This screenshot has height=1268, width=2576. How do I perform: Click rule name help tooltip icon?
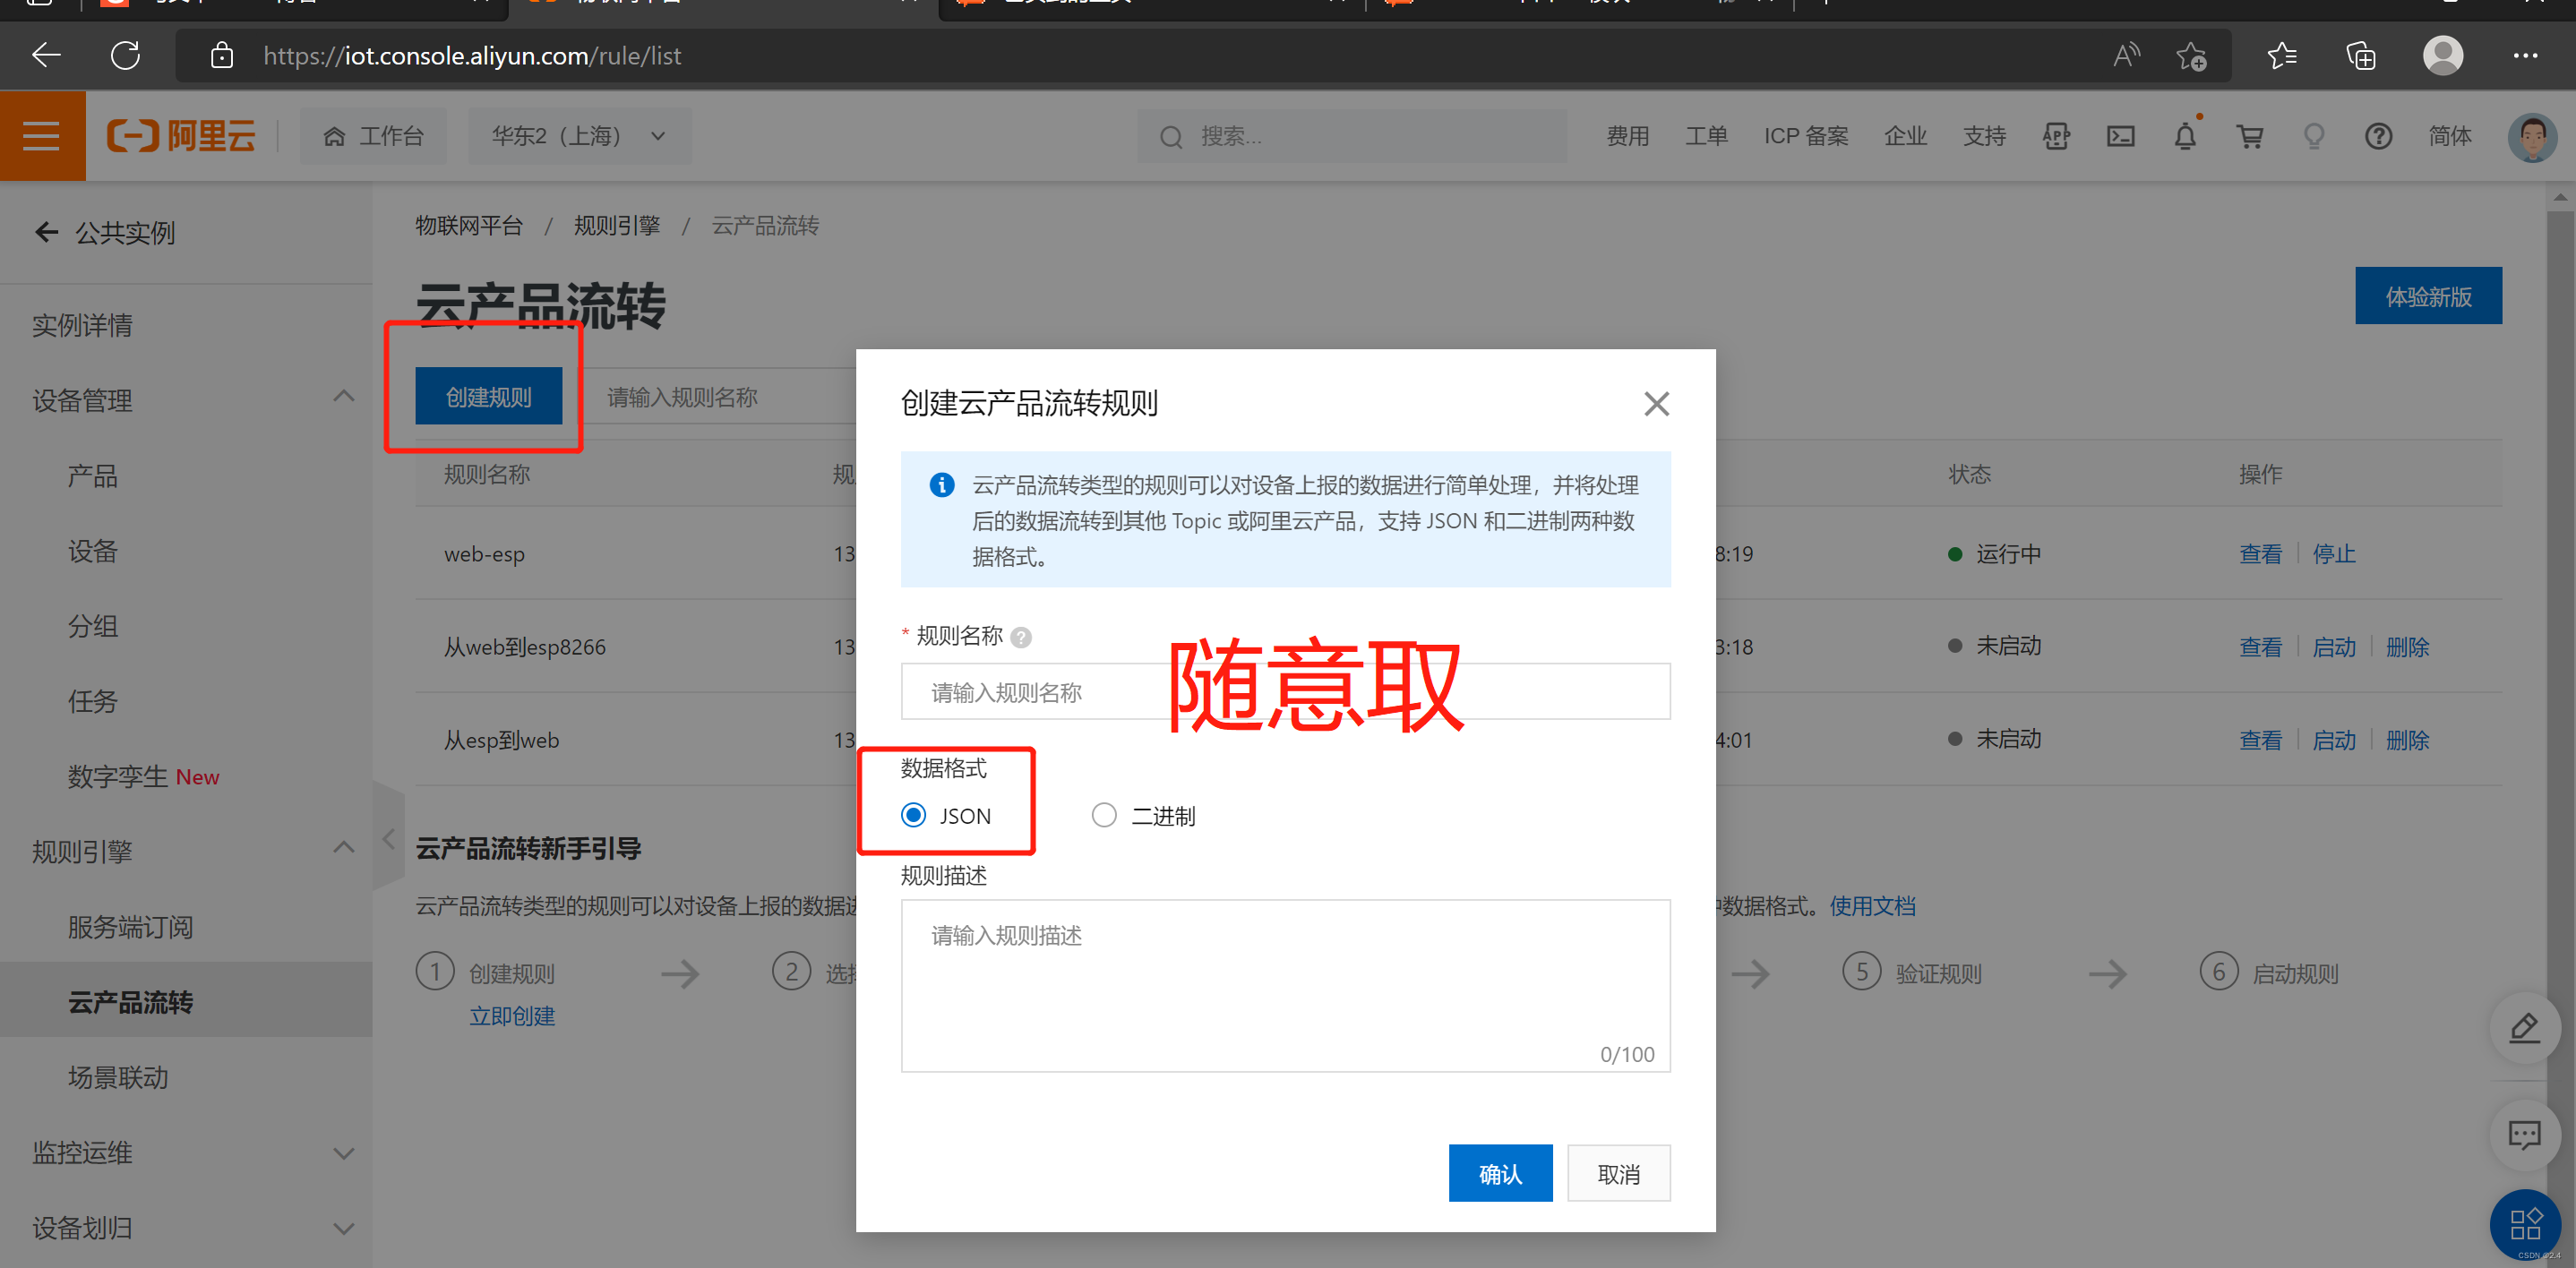pos(1021,637)
